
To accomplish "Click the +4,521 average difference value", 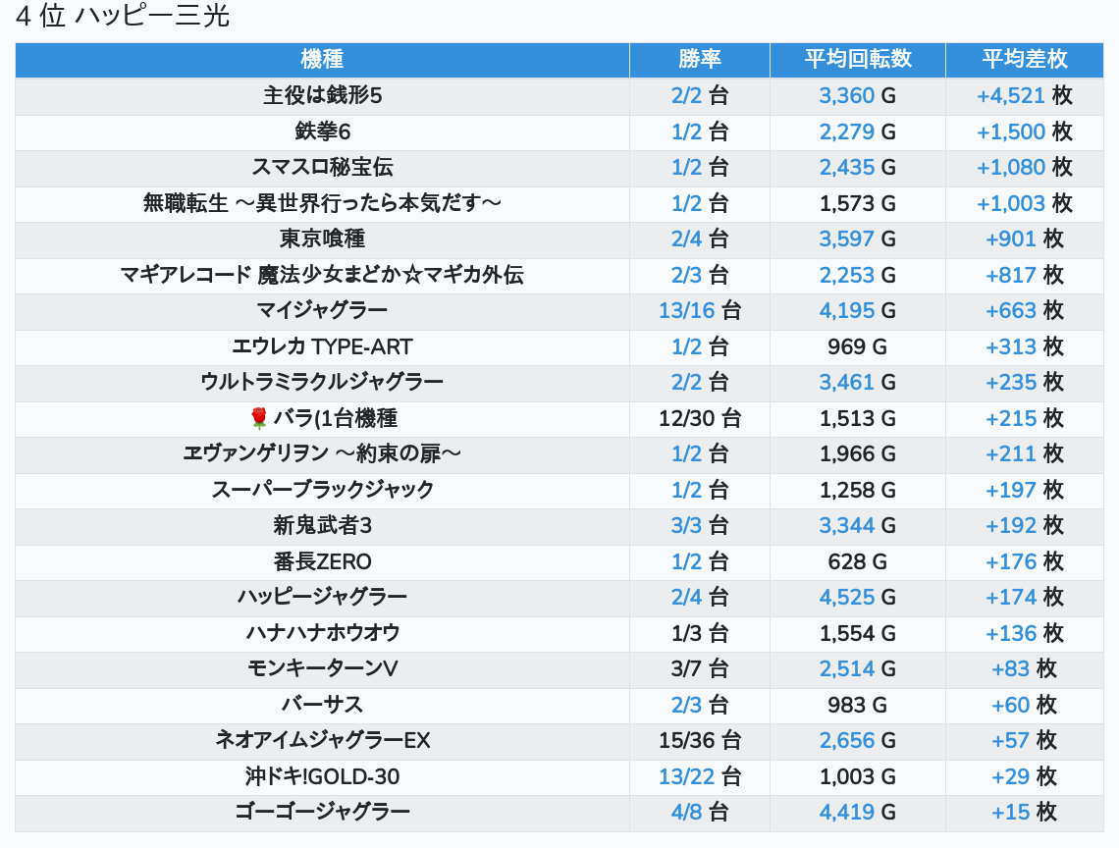I will point(1011,96).
